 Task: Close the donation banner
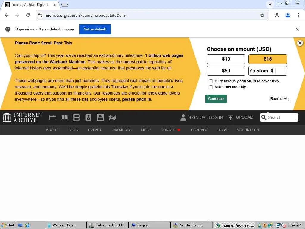click(x=300, y=43)
